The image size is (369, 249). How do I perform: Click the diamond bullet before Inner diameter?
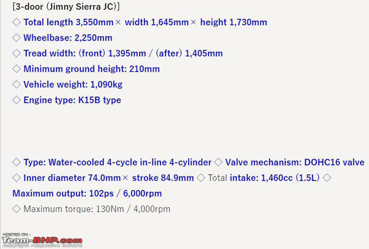(x=17, y=178)
